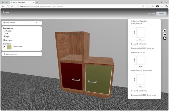Select the No door option
Image resolution: width=169 pixels, height=111 pixels.
[x=5, y=31]
